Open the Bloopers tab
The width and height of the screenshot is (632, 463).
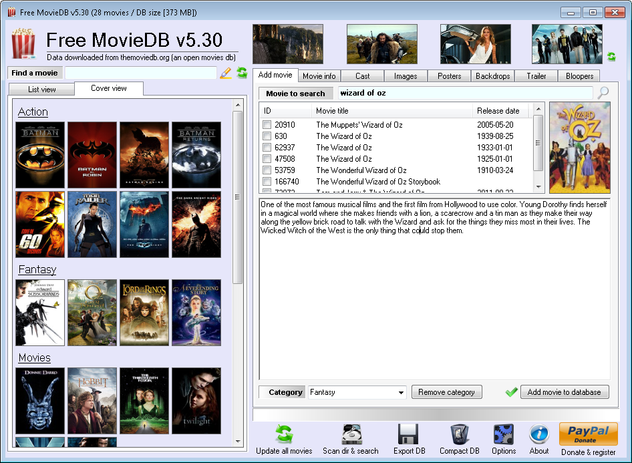[580, 76]
